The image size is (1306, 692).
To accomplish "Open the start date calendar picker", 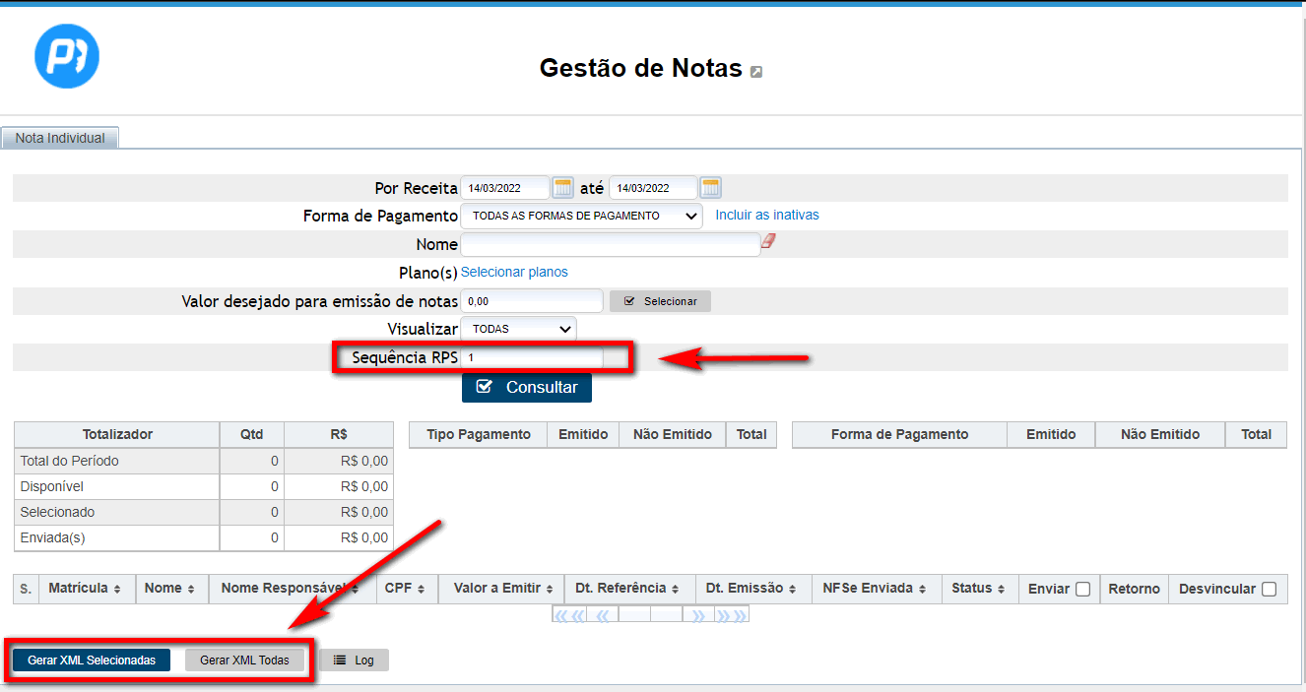I will pos(562,188).
